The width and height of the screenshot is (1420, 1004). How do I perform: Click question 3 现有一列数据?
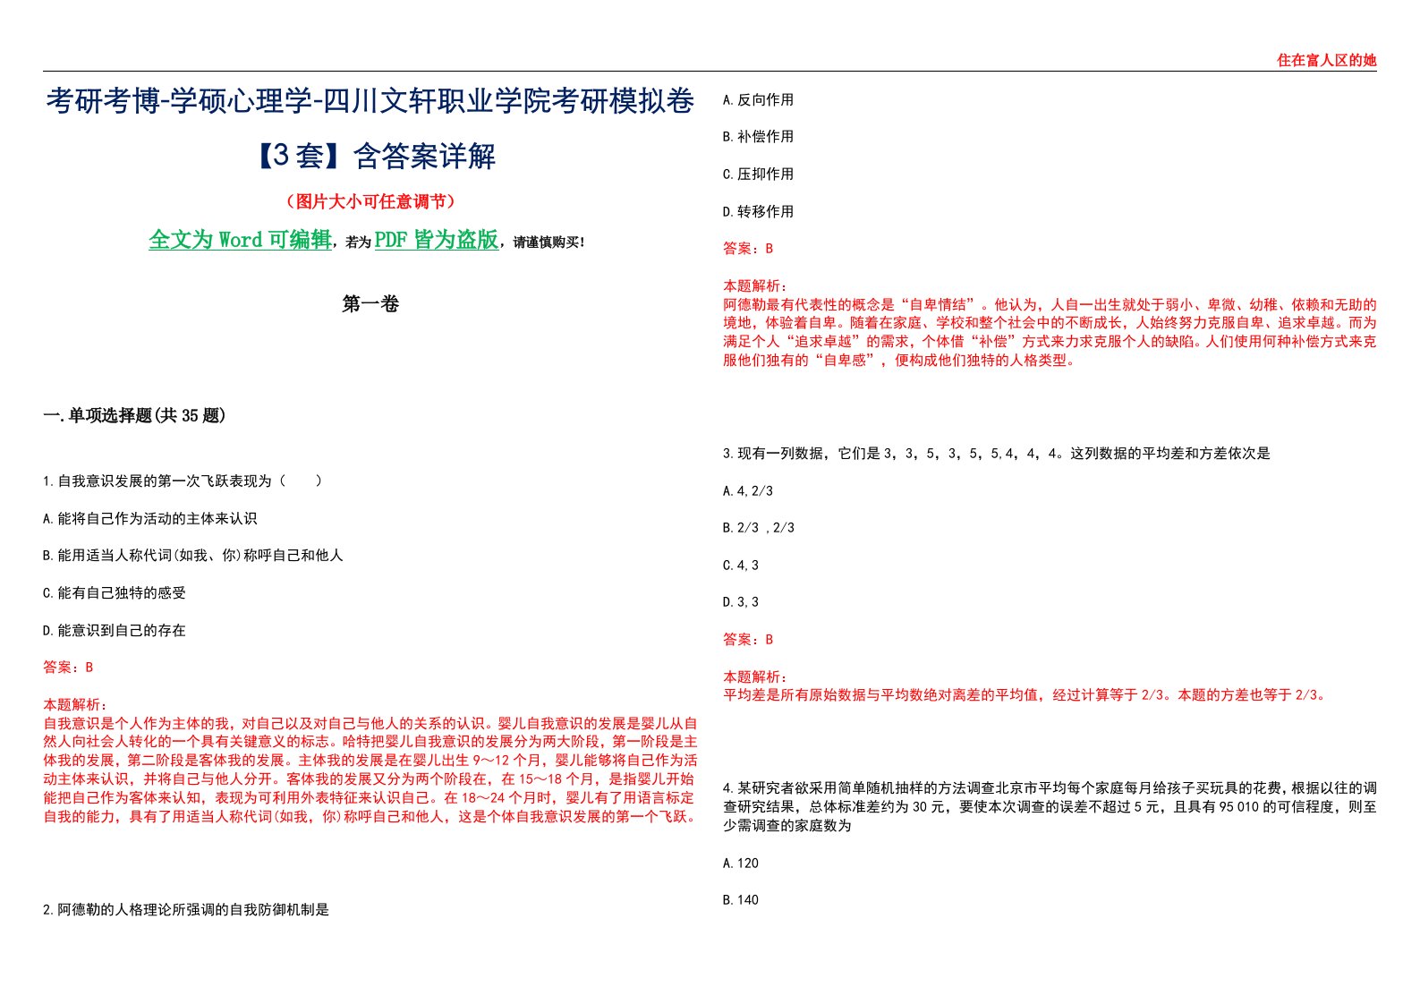tap(996, 454)
